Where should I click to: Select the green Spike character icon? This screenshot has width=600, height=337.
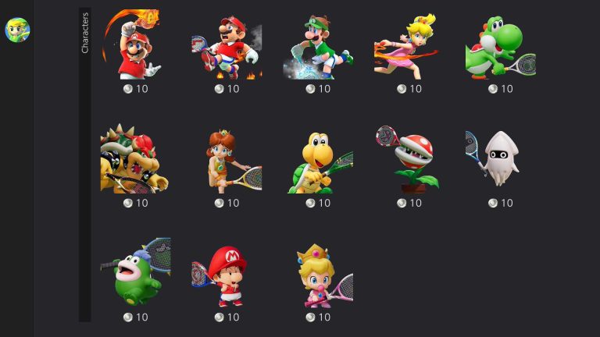135,272
